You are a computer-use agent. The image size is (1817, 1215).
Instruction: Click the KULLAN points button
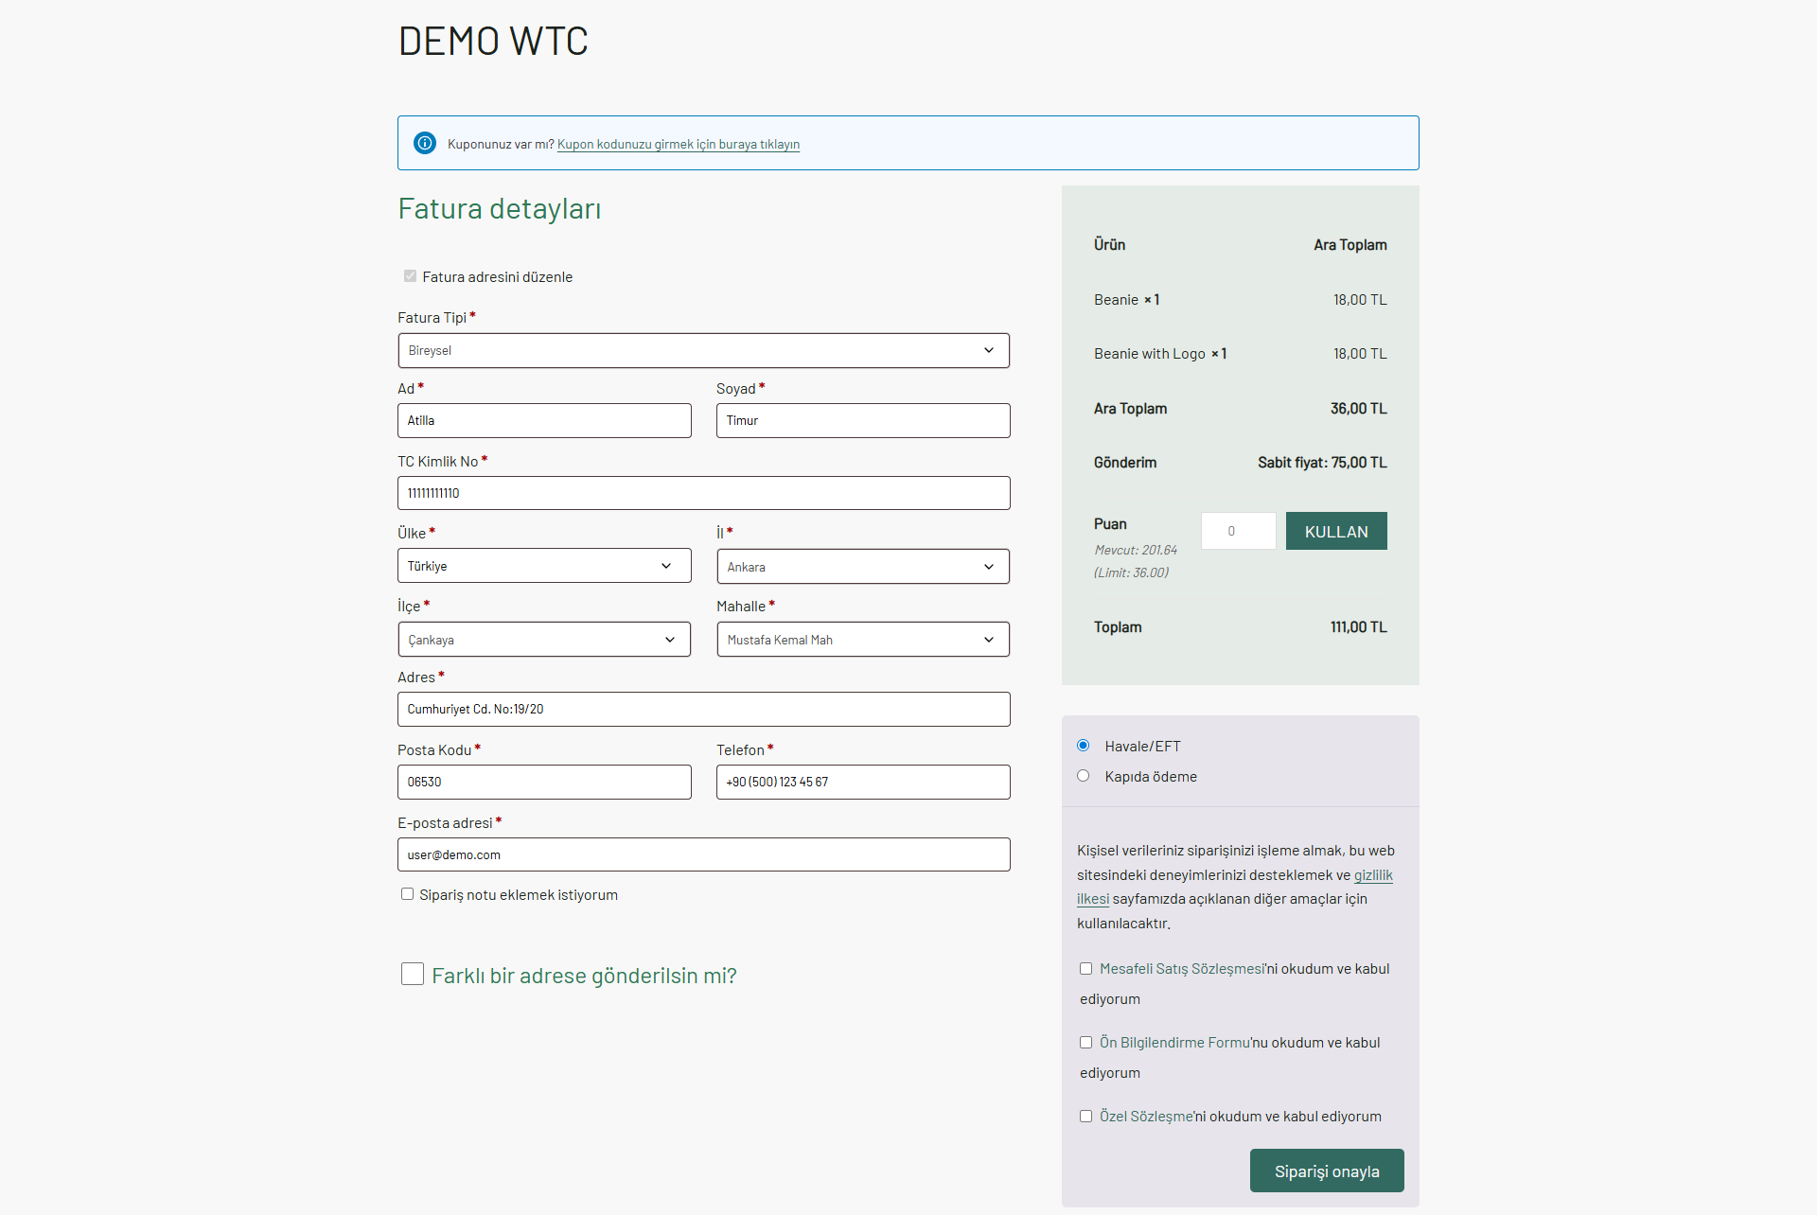coord(1335,531)
